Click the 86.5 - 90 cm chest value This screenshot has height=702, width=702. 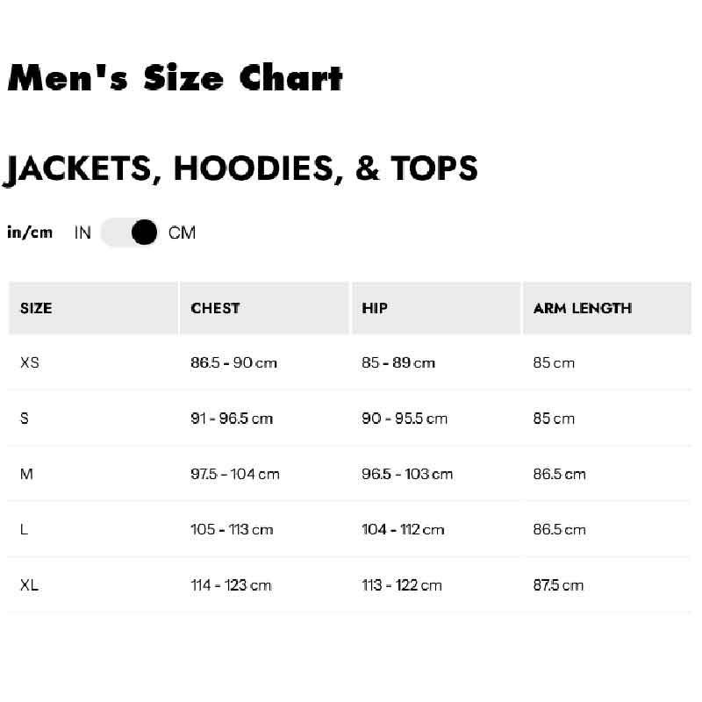(233, 362)
